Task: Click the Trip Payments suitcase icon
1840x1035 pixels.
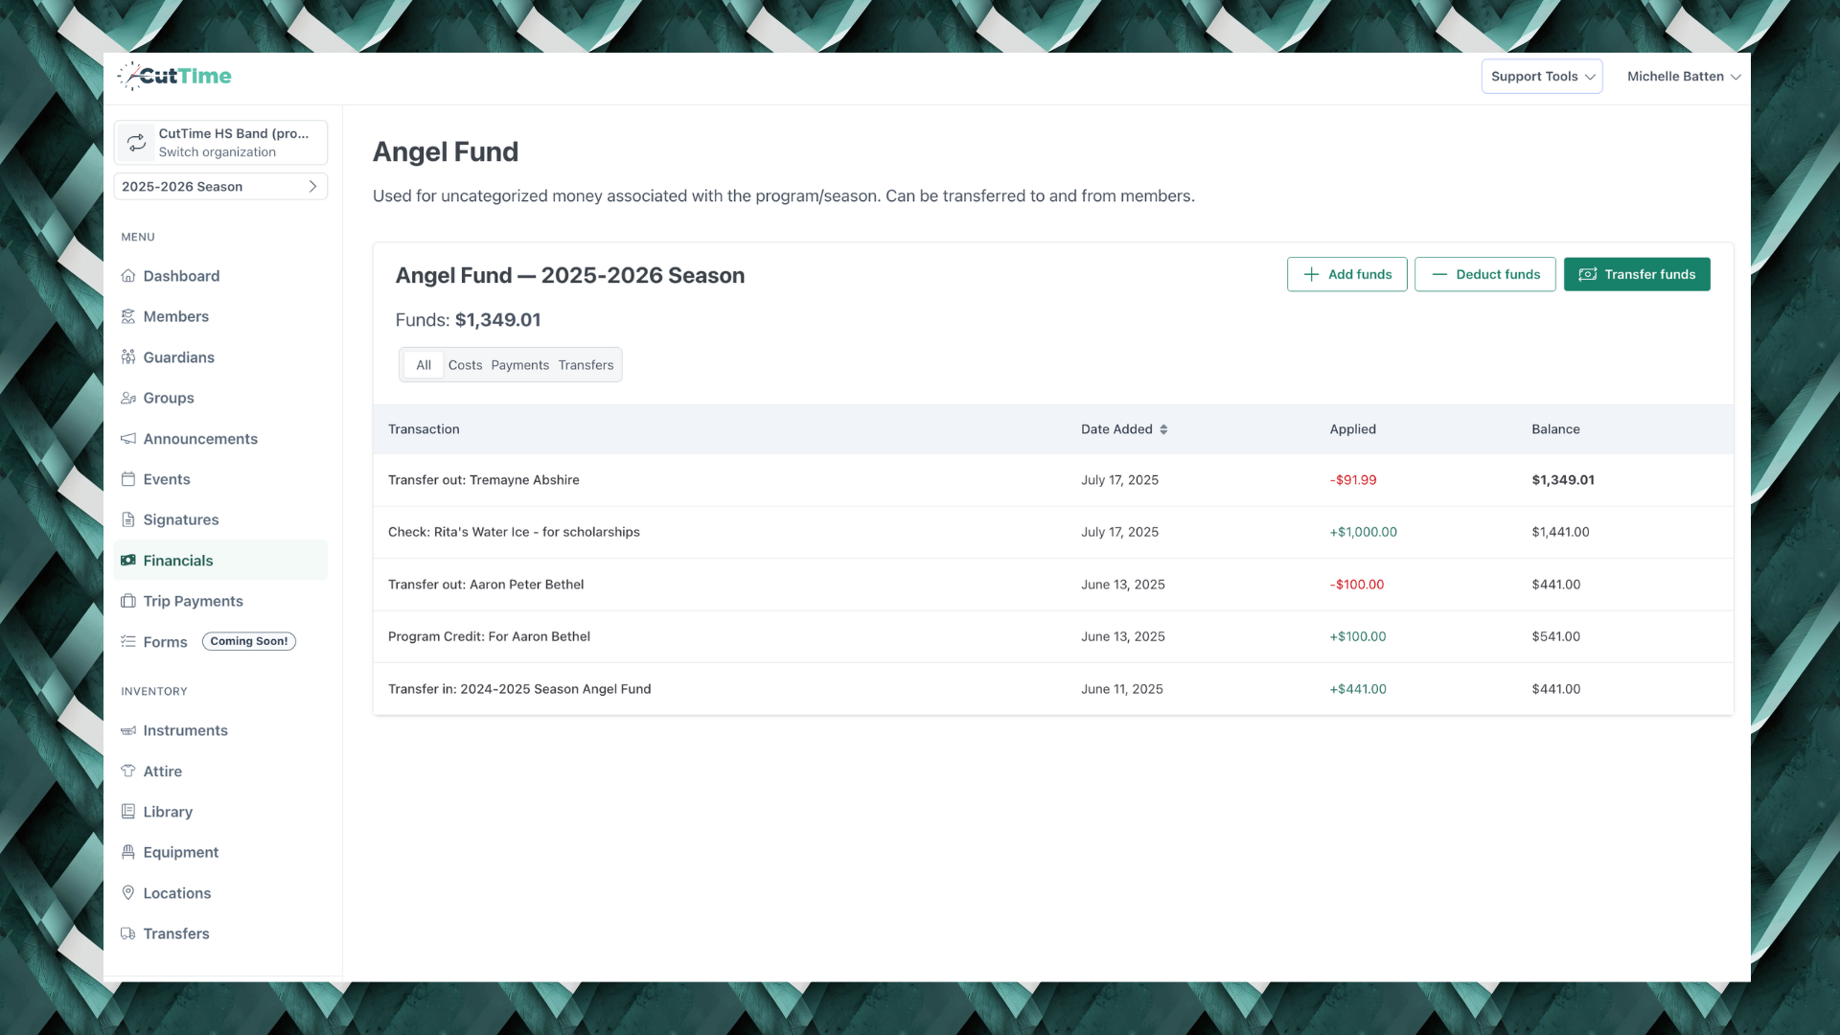Action: pyautogui.click(x=128, y=601)
